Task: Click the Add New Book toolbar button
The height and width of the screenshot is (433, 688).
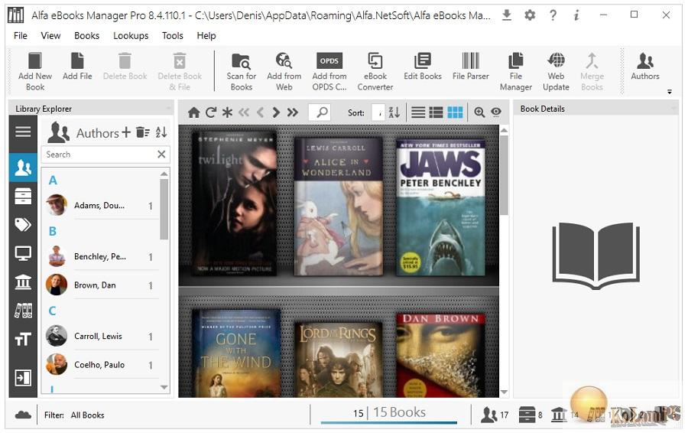Action: point(35,71)
